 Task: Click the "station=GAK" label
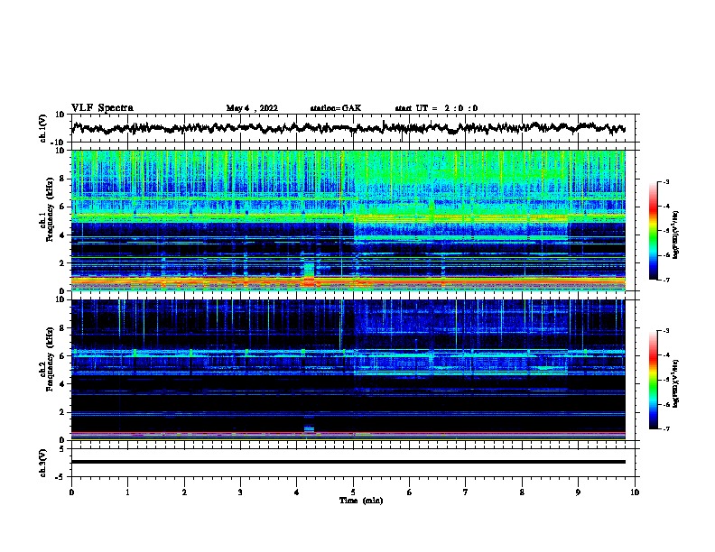click(336, 108)
